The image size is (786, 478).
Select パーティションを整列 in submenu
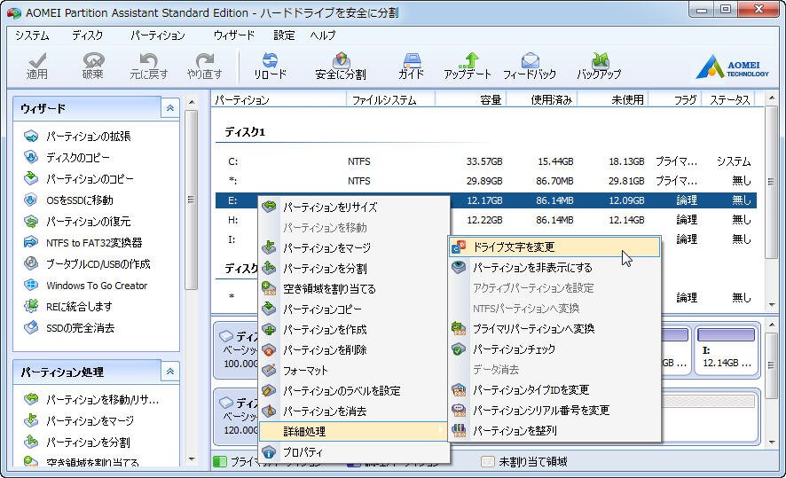[554, 430]
